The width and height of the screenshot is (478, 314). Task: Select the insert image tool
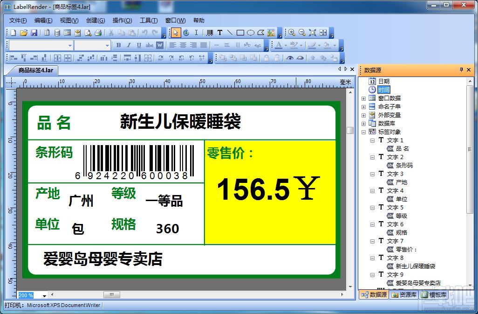tap(271, 33)
